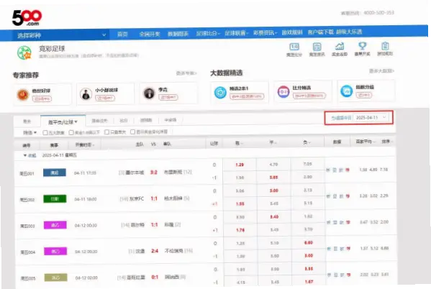Image resolution: width=431 pixels, height=289 pixels.
Task: Click the red 荐 icon in row 周五004
Action: (x=348, y=249)
